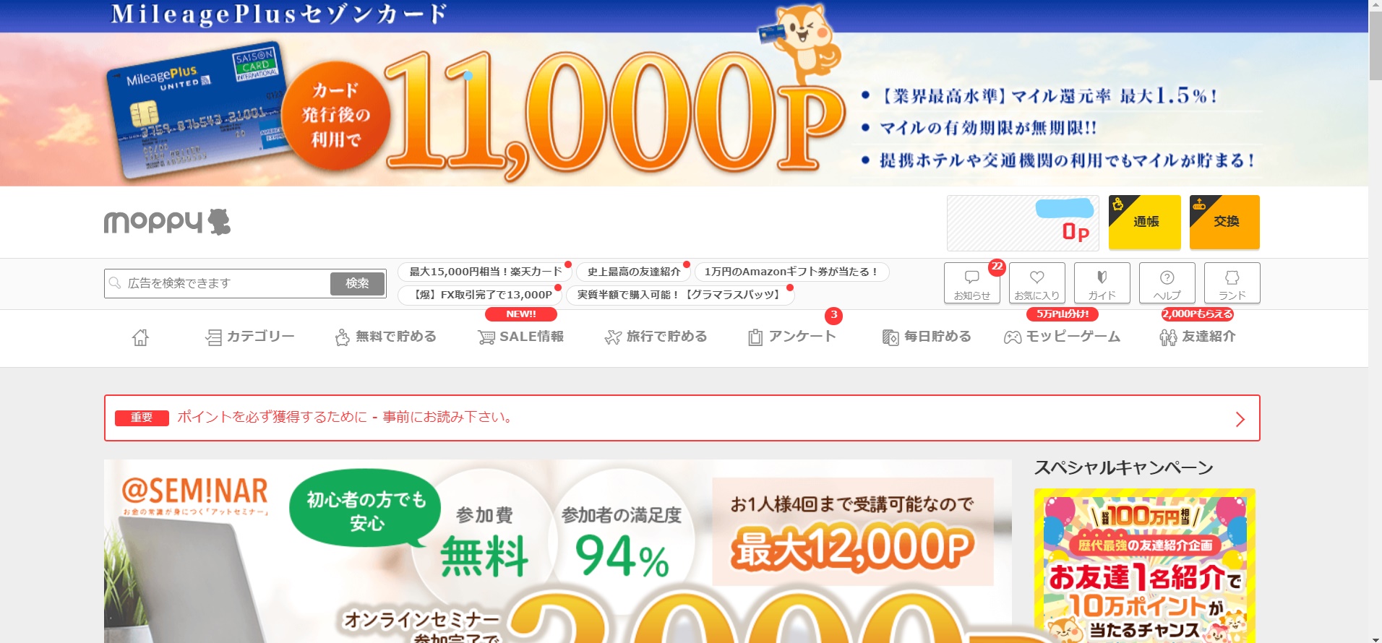
Task: Open the ランク icon button
Action: click(1232, 283)
